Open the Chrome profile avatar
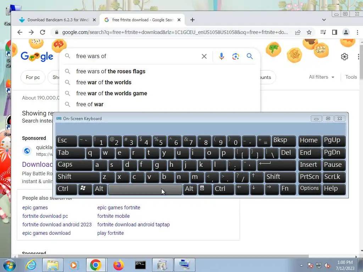 tap(346, 32)
